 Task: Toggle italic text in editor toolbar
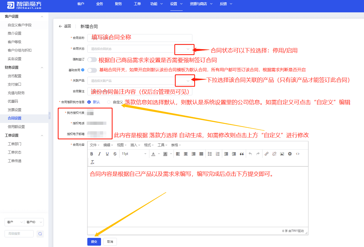[x=99, y=154]
